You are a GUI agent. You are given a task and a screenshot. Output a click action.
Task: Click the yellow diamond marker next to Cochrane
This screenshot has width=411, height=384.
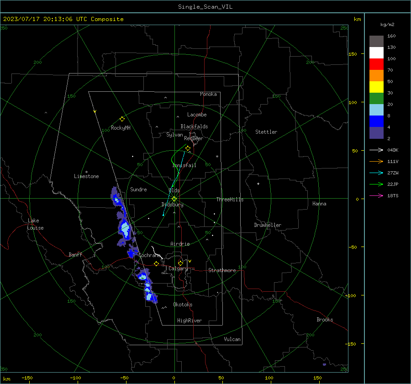[157, 264]
